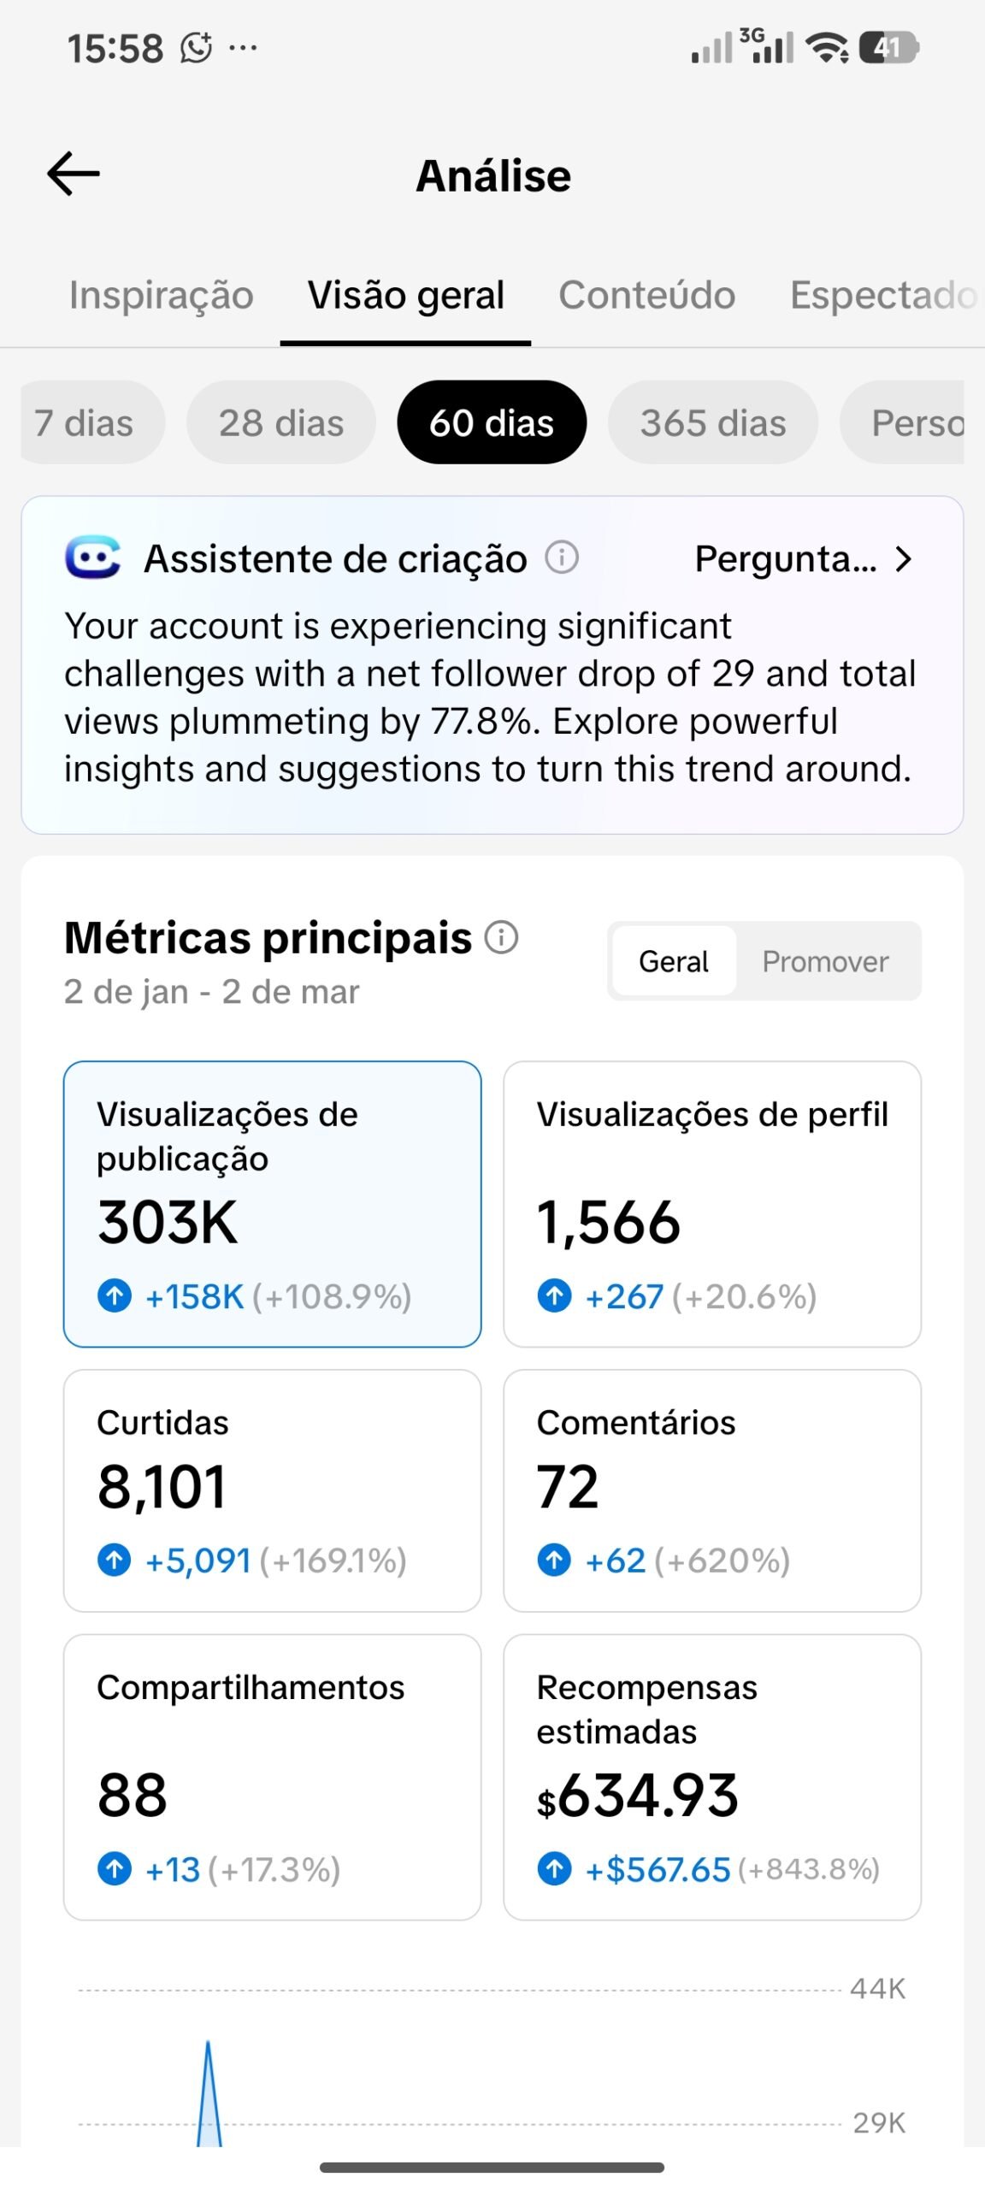Image resolution: width=985 pixels, height=2189 pixels.
Task: Tap the WhatsApp status bar icon
Action: 197,48
